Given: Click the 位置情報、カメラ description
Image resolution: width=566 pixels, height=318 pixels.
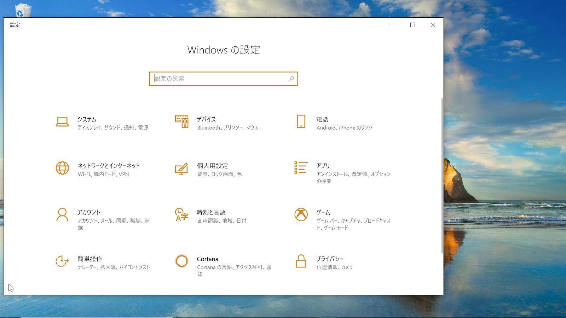Looking at the screenshot, I should tap(335, 267).
